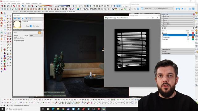Screen dimensions: 198x111
Task: Click the red color swatch for Layer0
Action: click(x=193, y=33)
